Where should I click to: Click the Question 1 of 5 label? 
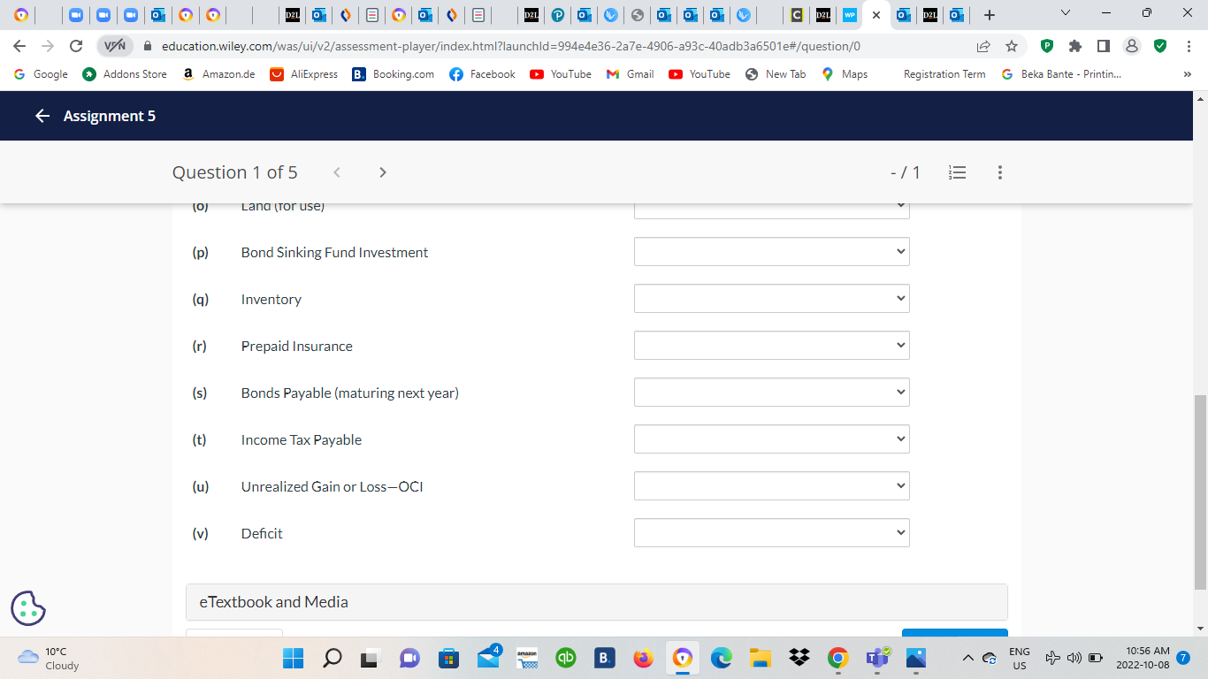click(234, 172)
